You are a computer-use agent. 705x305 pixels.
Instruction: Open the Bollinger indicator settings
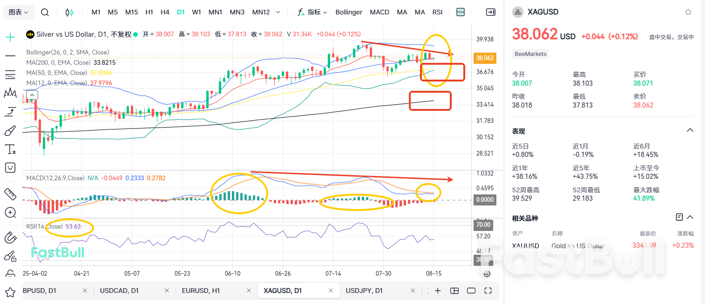[x=348, y=12]
